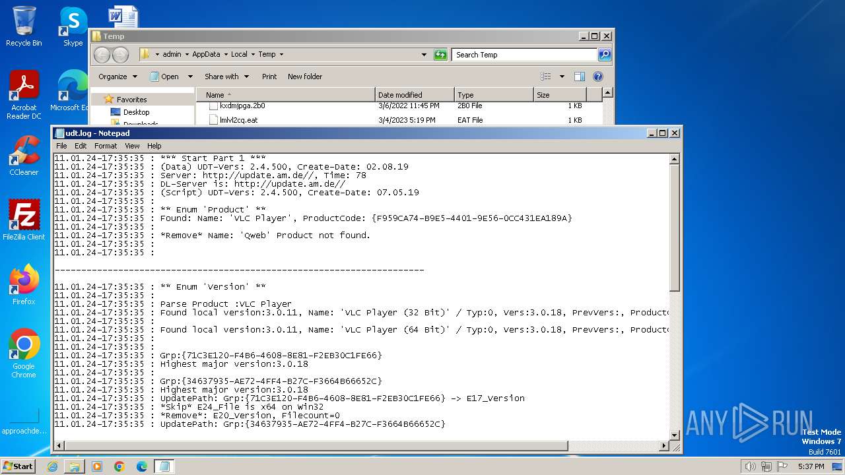Go back in Temp Explorer window
This screenshot has height=475, width=845.
102,55
